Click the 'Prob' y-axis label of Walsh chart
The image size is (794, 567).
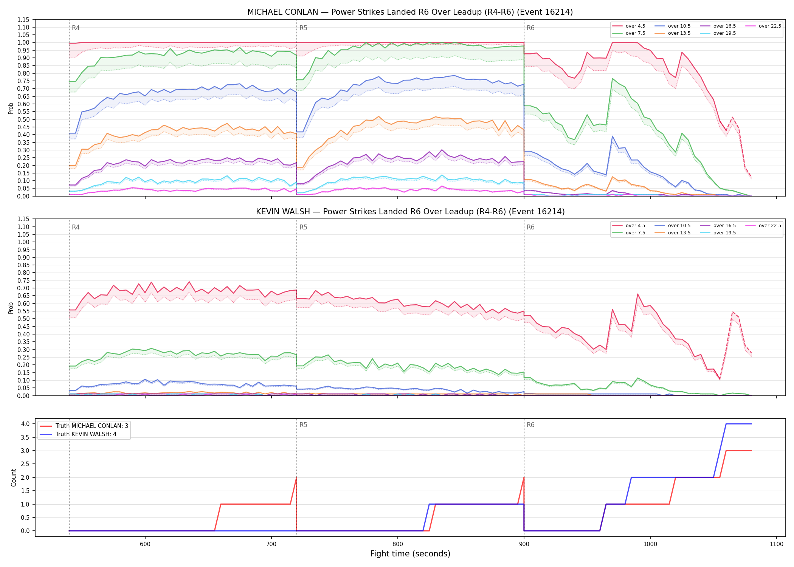(x=11, y=308)
